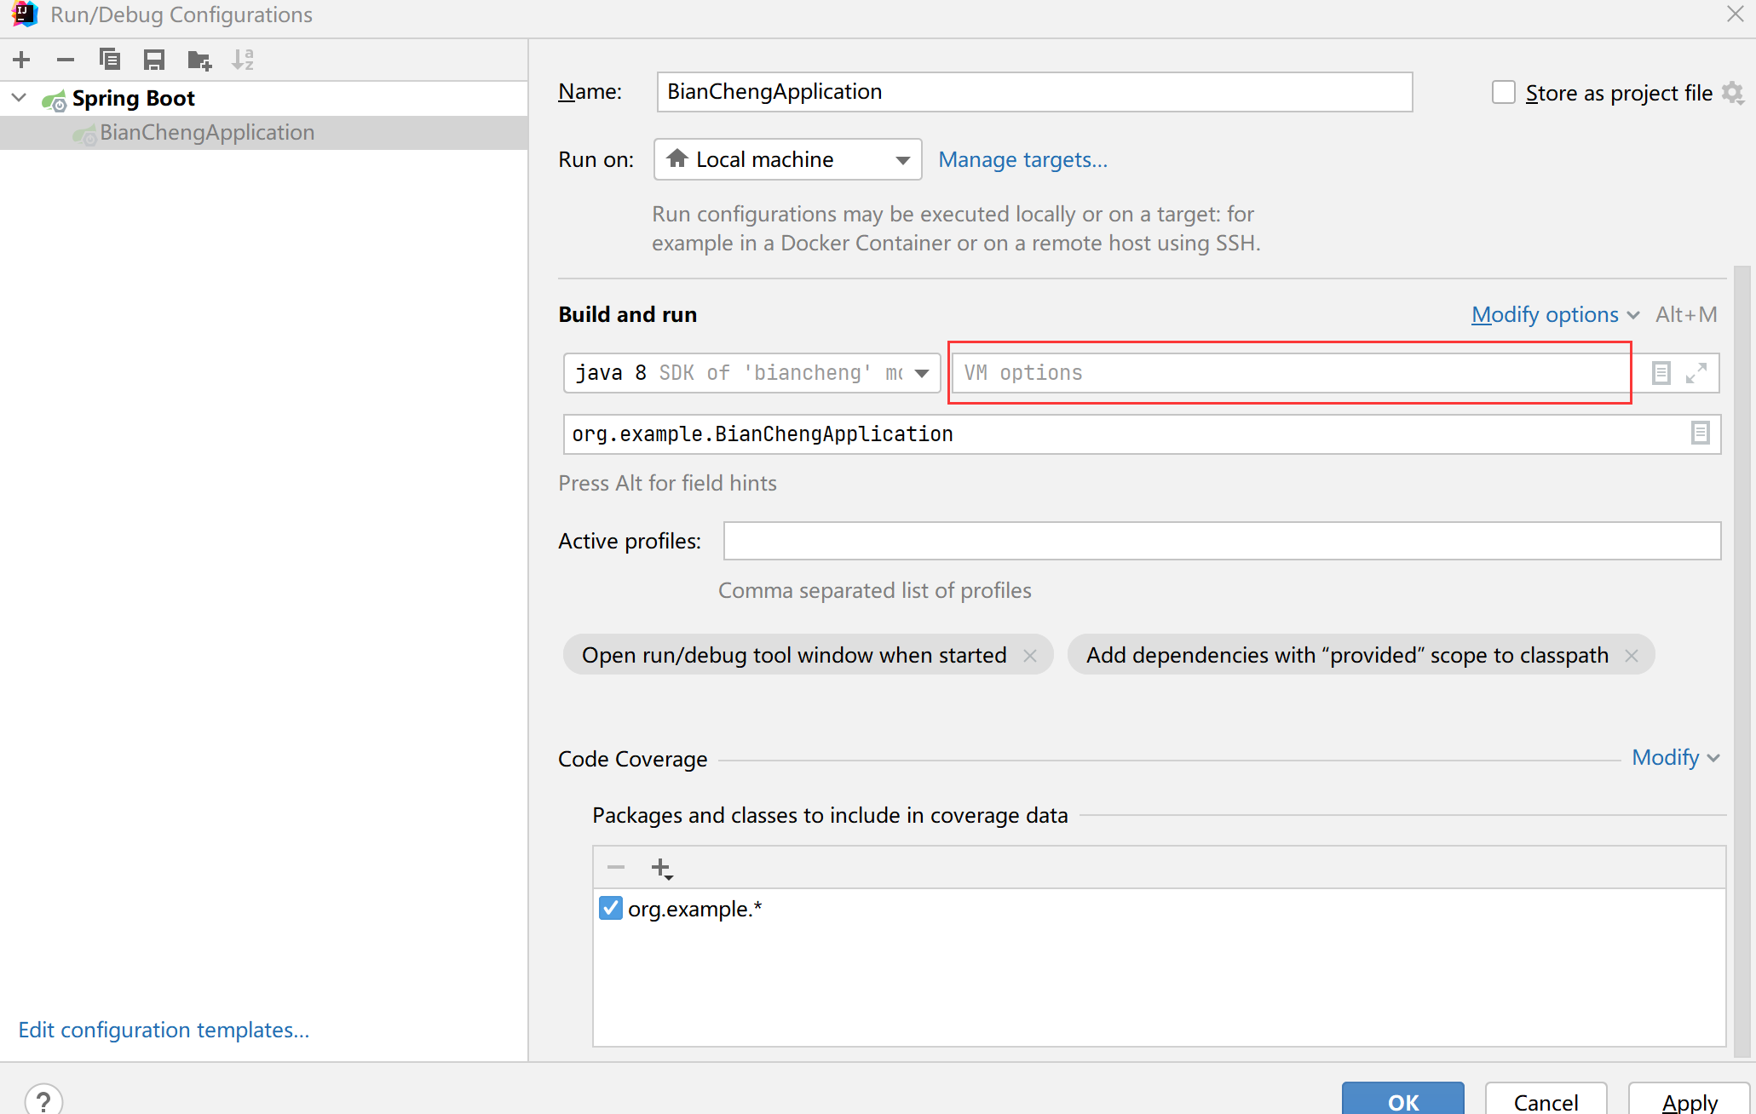
Task: Click the Copy Configuration icon
Action: click(x=110, y=60)
